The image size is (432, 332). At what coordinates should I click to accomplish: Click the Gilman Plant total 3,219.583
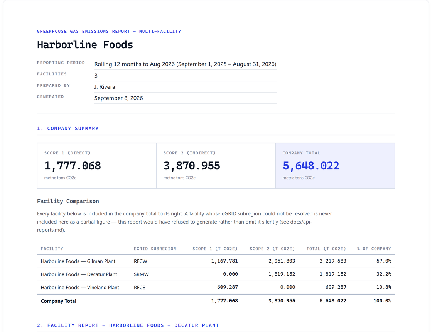point(333,261)
